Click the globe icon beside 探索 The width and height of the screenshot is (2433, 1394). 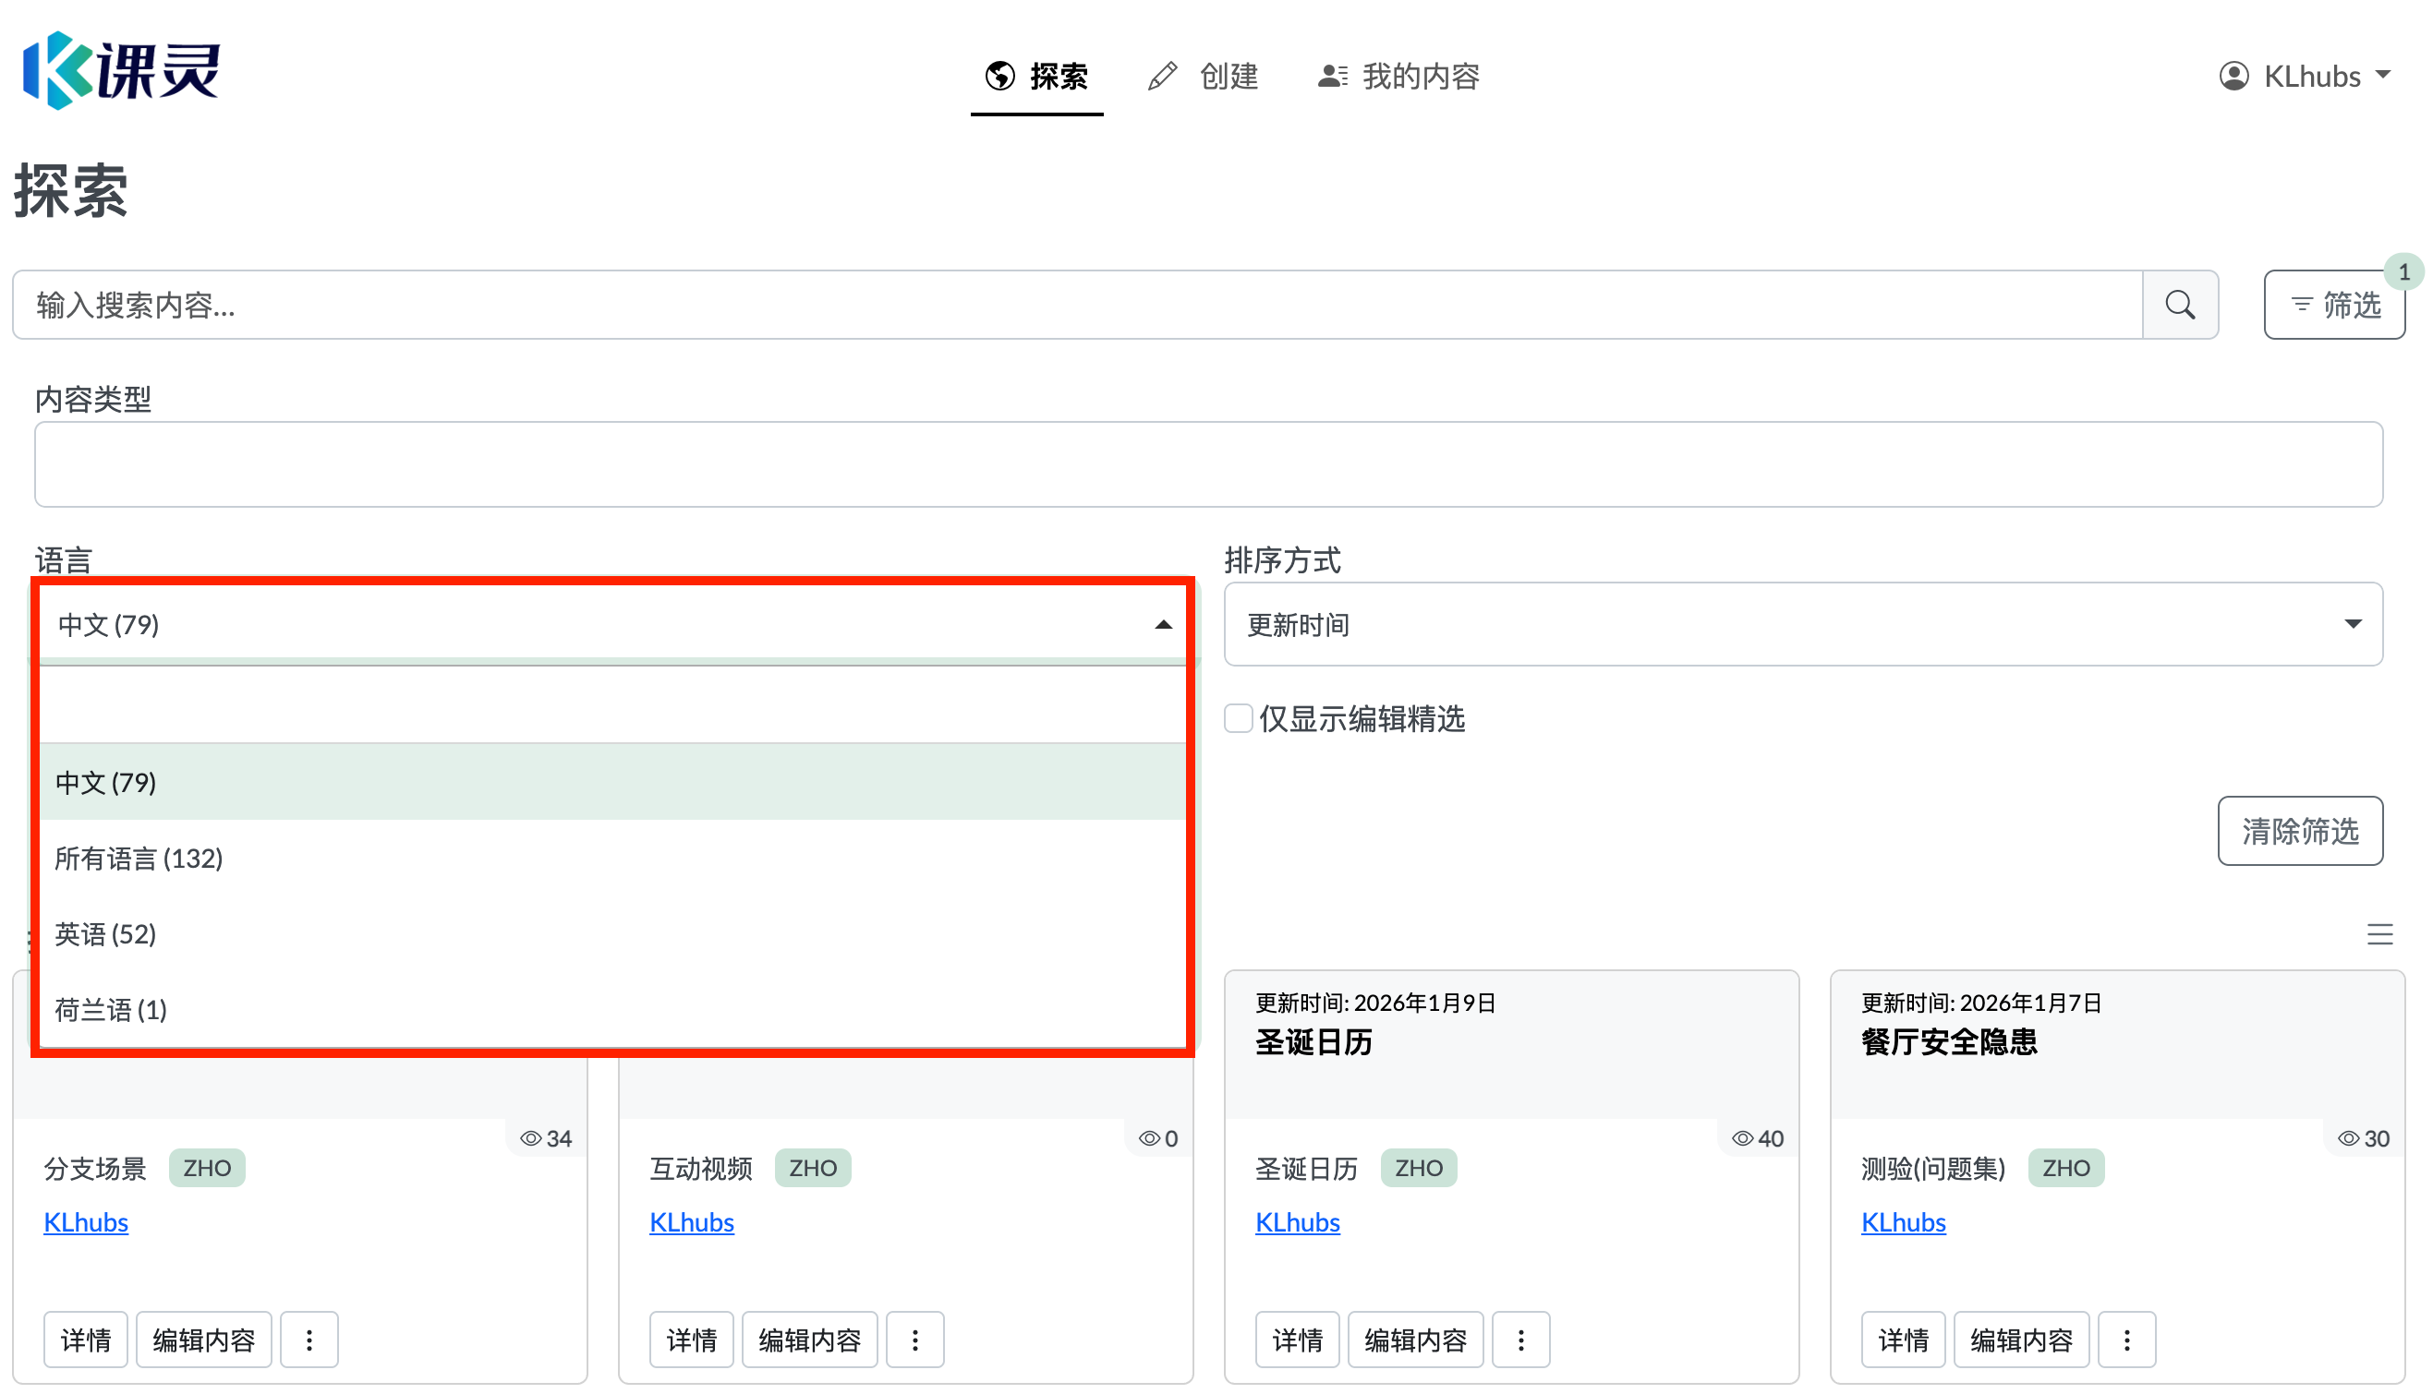pos(999,76)
